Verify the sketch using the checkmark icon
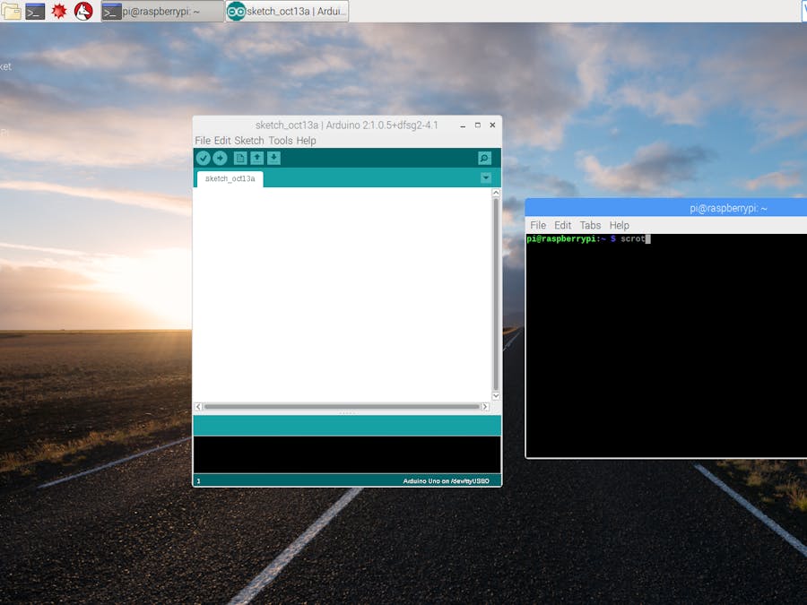 point(204,158)
